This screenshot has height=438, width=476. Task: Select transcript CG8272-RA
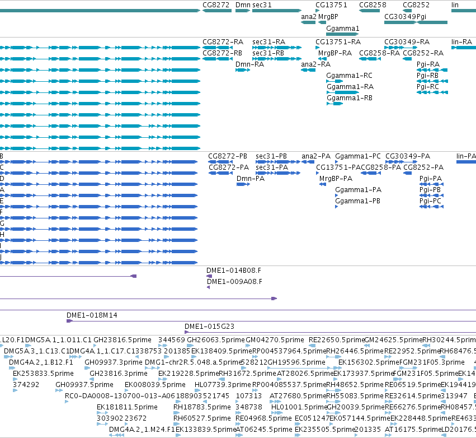(x=223, y=41)
